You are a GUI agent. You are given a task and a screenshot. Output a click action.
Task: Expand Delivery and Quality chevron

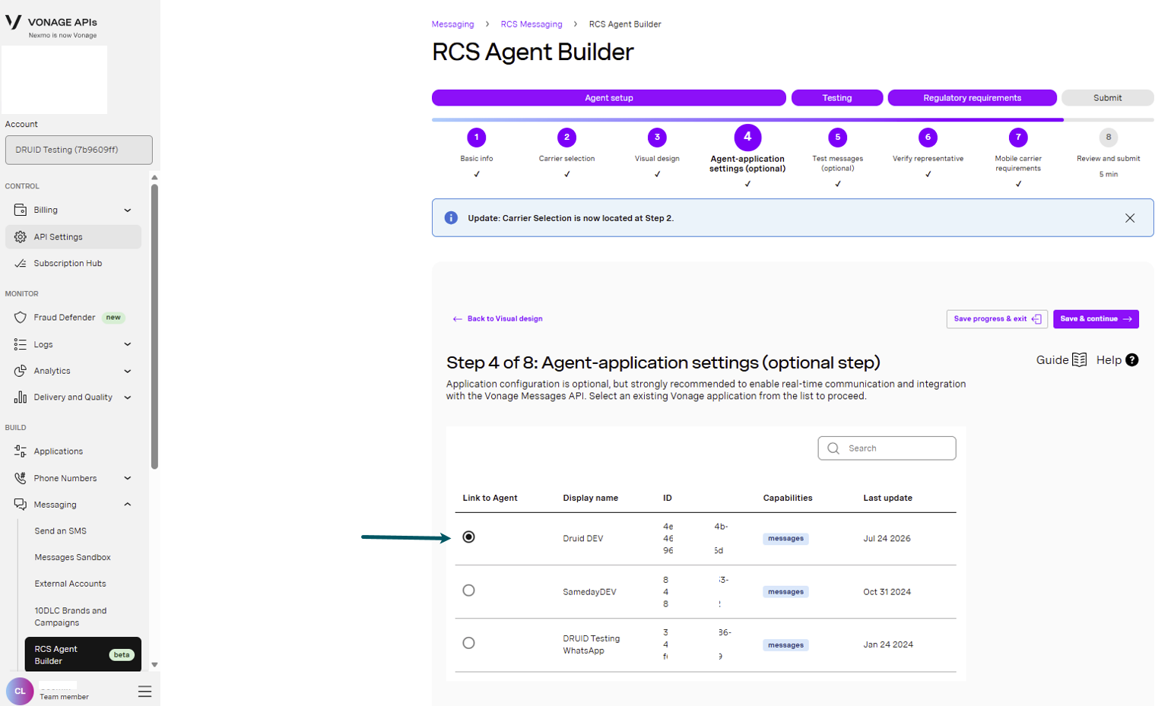(128, 397)
